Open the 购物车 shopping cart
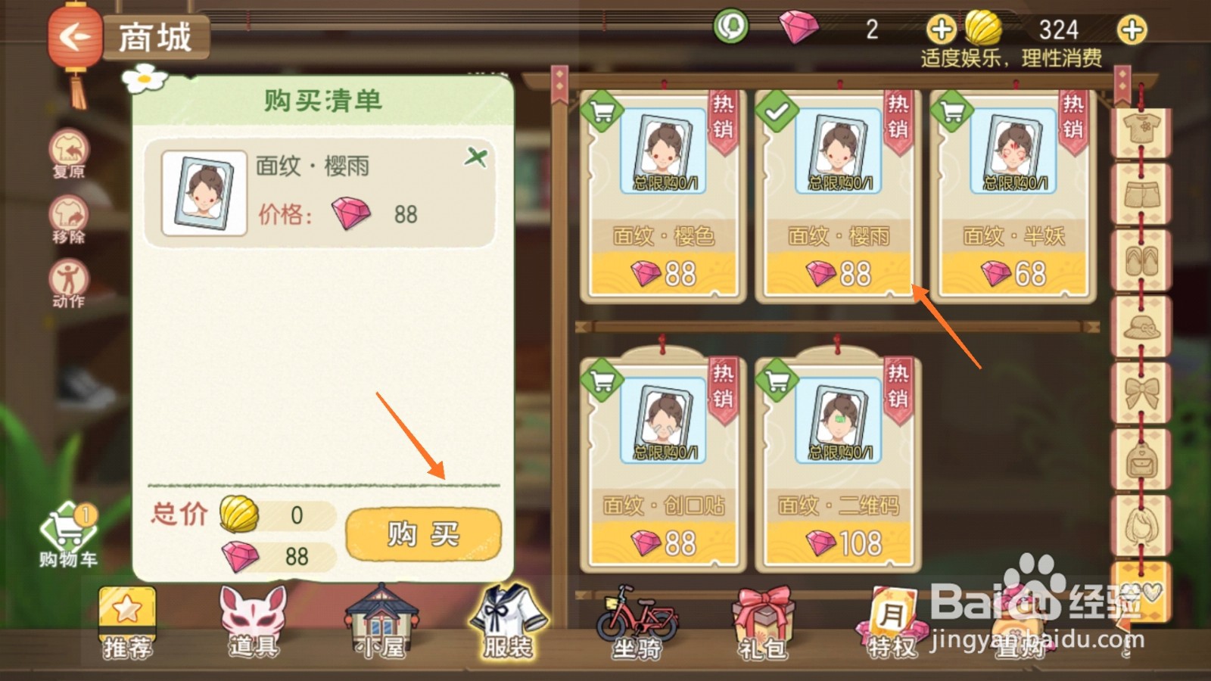The width and height of the screenshot is (1211, 681). [x=68, y=535]
